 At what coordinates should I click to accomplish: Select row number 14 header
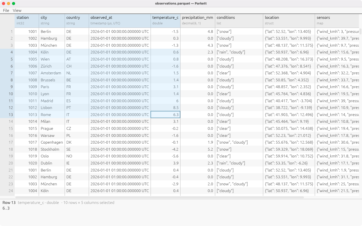[7, 122]
